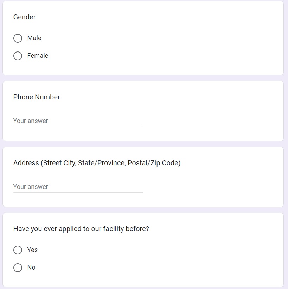The image size is (288, 289).
Task: Click the 'No' option label text
Action: click(31, 268)
